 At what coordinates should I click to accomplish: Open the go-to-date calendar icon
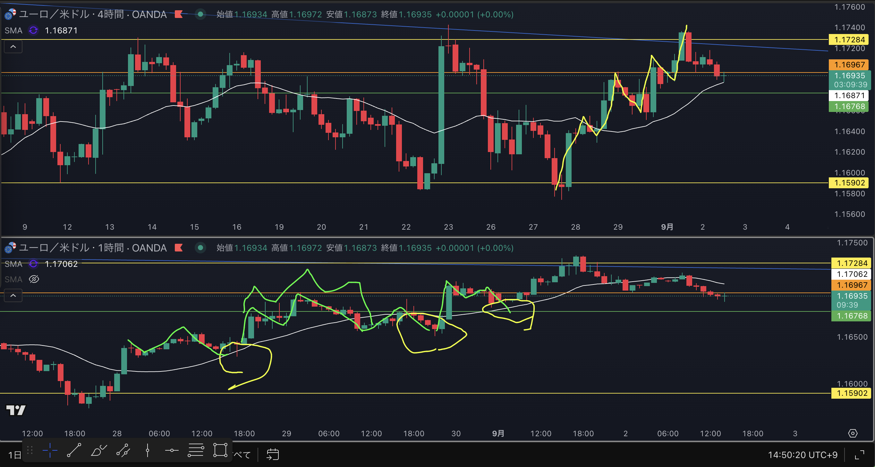pos(273,454)
